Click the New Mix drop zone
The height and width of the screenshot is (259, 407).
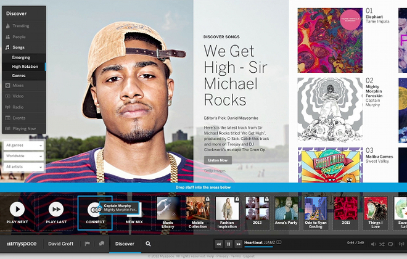(134, 213)
